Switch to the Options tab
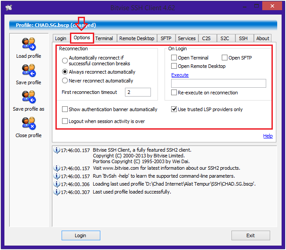 tap(82, 38)
